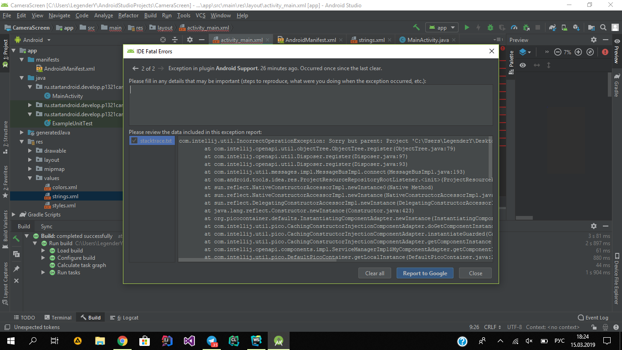The height and width of the screenshot is (350, 622).
Task: Open the Palette side tab
Action: pyautogui.click(x=511, y=62)
